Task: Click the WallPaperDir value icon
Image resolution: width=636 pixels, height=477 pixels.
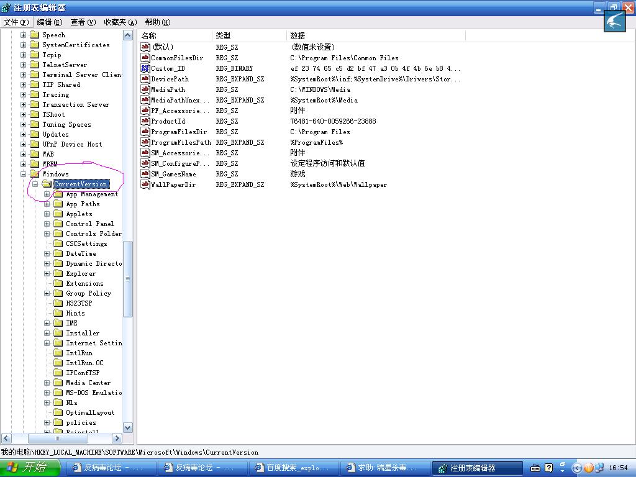Action: (x=145, y=184)
